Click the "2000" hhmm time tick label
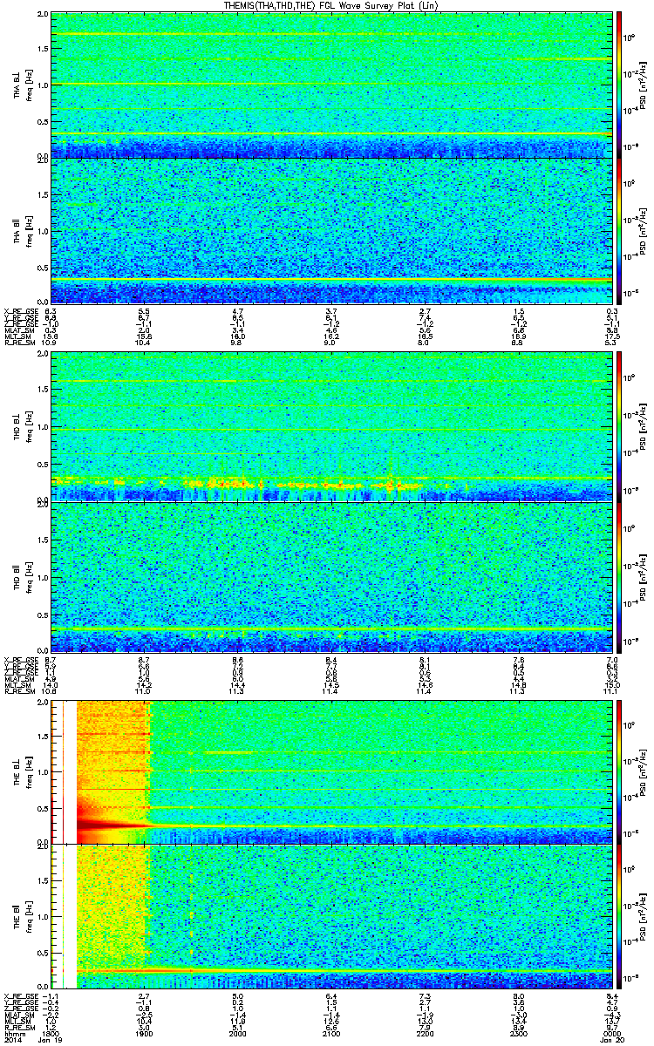This screenshot has height=1046, width=654. pos(237,1035)
